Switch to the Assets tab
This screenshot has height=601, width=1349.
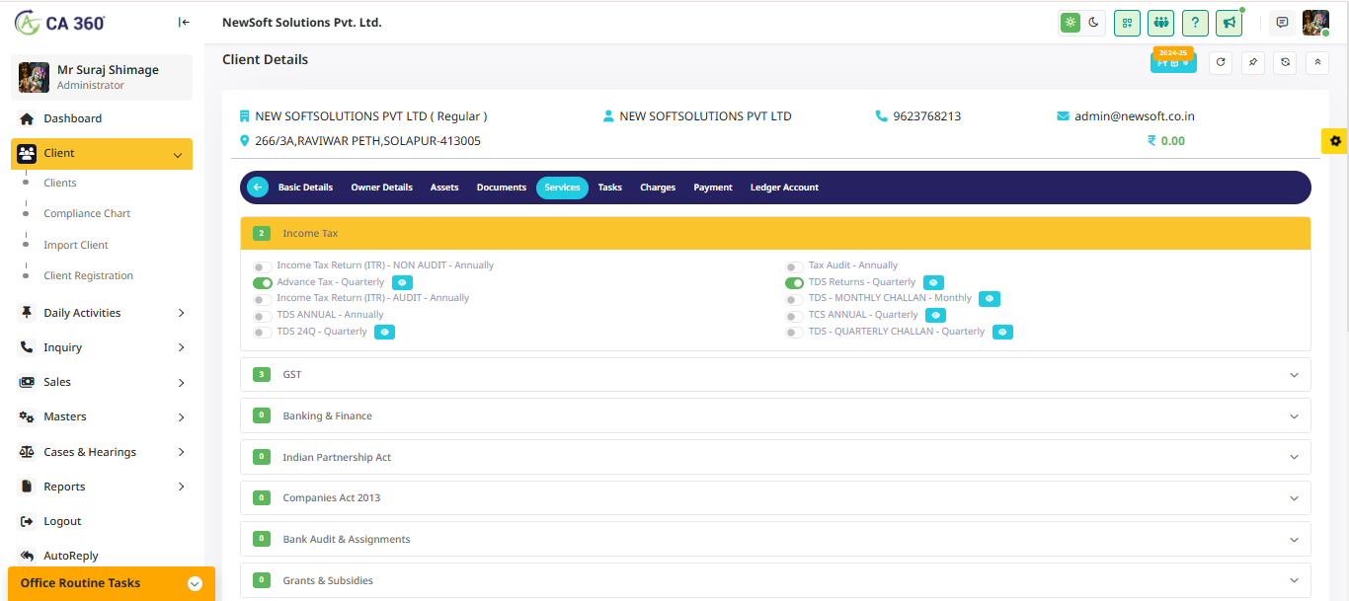[444, 188]
